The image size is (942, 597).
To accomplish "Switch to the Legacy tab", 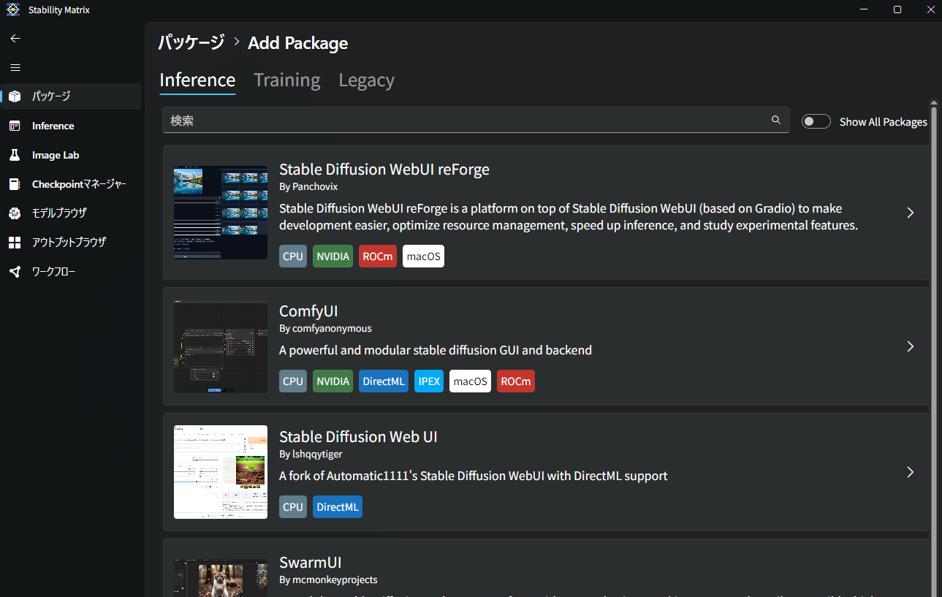I will [x=366, y=80].
